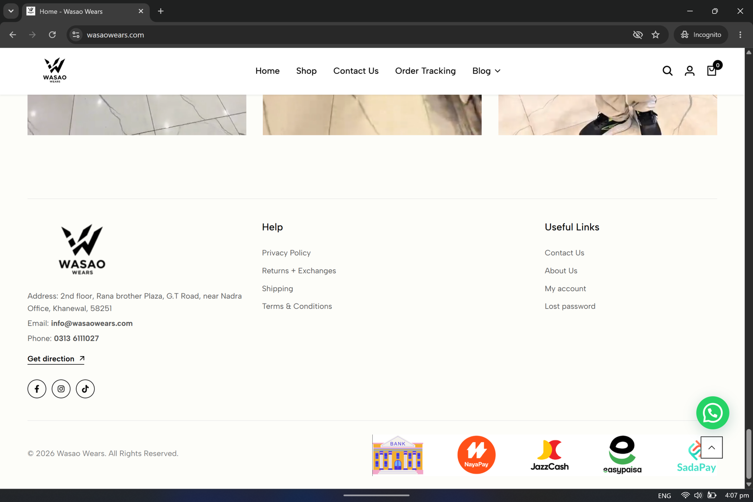This screenshot has width=753, height=502.
Task: Open the Terms & Conditions link
Action: pos(297,306)
